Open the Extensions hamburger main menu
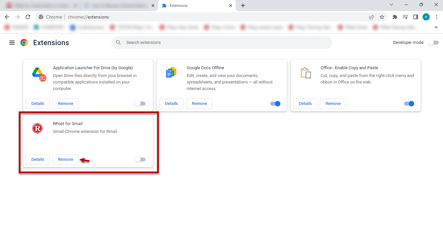This screenshot has height=230, width=443. [12, 43]
